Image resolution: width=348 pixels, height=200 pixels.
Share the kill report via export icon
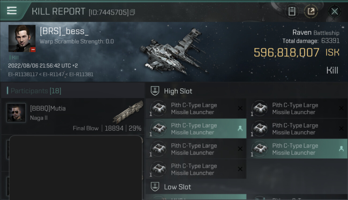click(x=311, y=11)
